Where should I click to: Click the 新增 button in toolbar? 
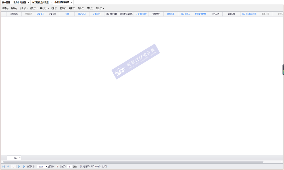5,8
